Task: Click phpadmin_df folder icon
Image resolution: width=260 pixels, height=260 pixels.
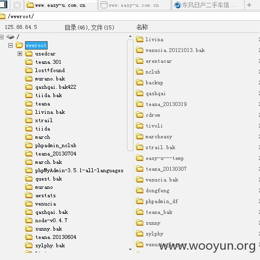Action: (x=140, y=201)
